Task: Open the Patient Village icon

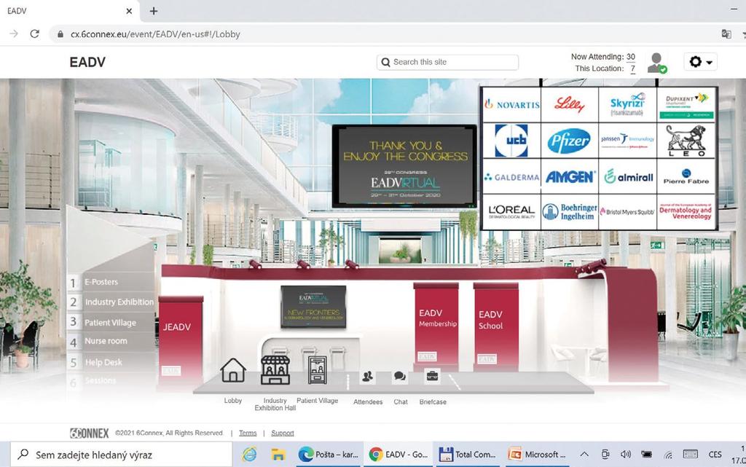Action: 318,369
